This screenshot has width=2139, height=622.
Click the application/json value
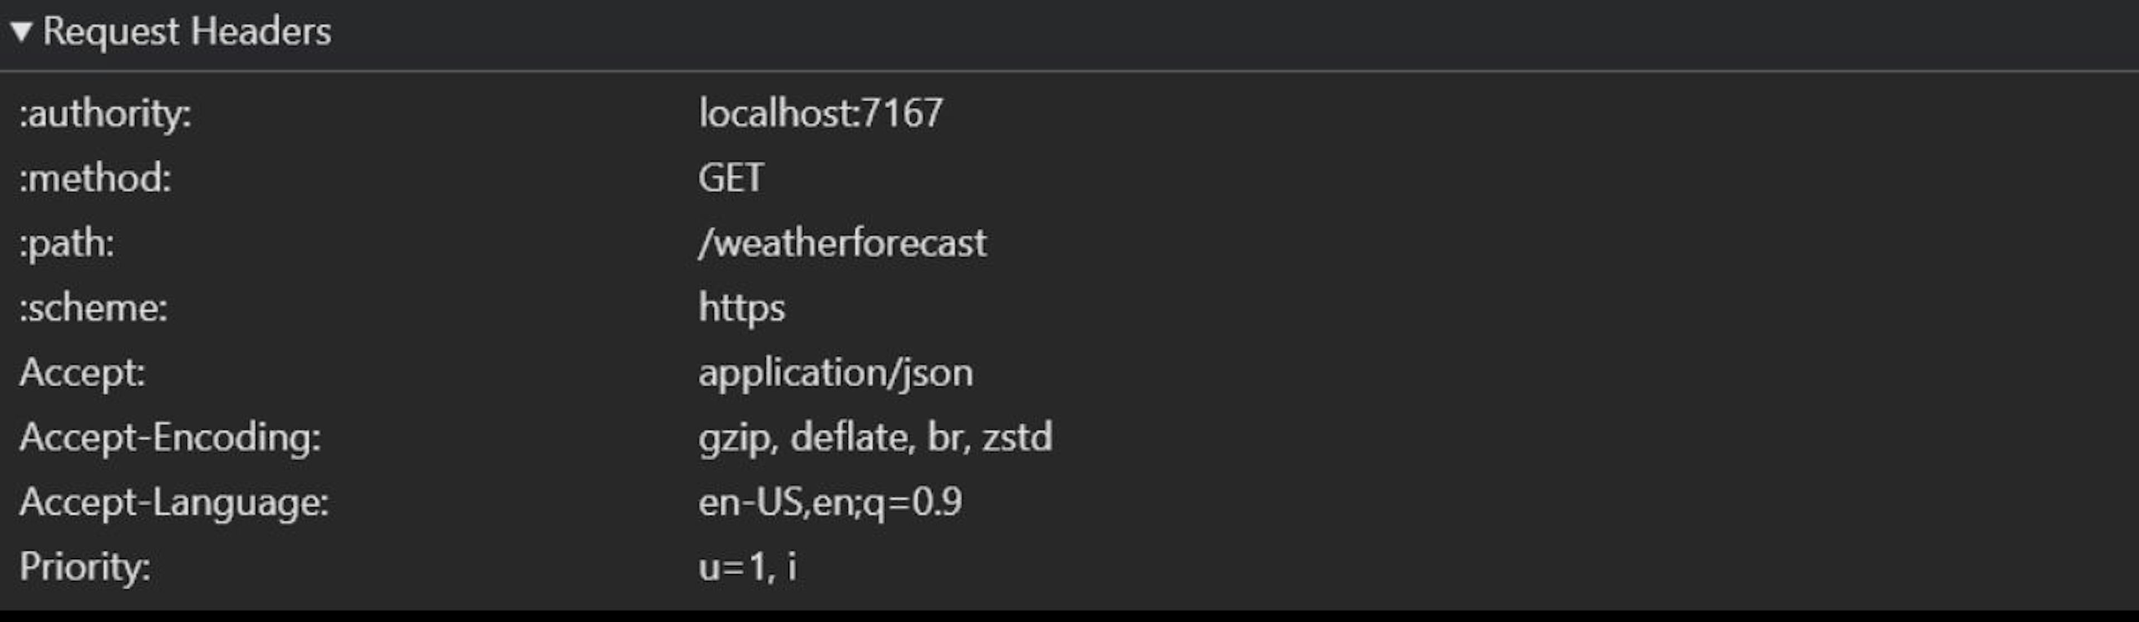click(x=836, y=373)
